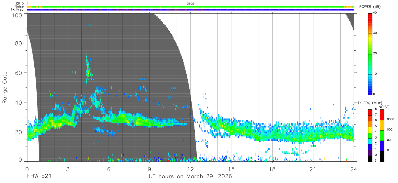Image resolution: width=398 pixels, height=183 pixels.
Task: Click the '18' hour axis tick label
Action: 272,169
